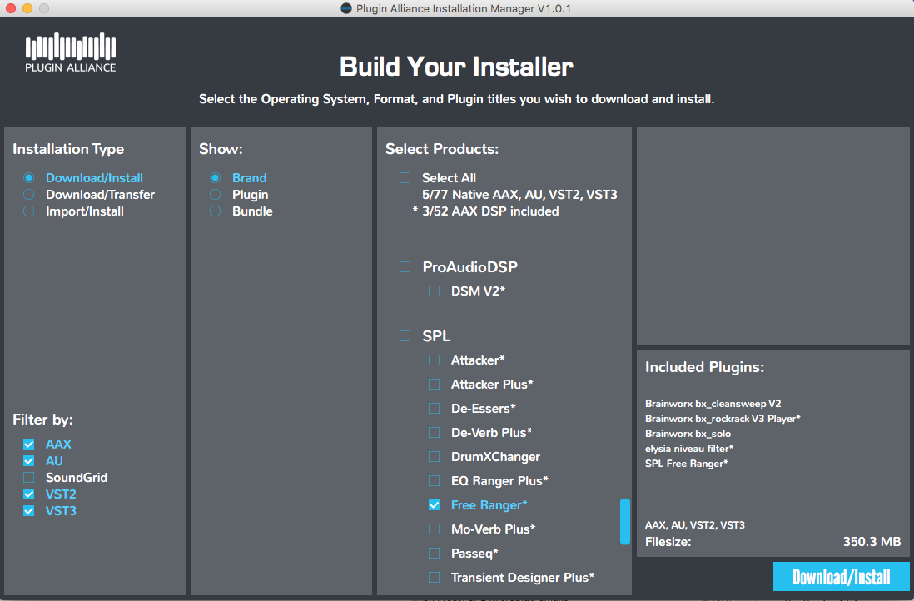Image resolution: width=914 pixels, height=601 pixels.
Task: Check the EQ Ranger Plus plugin
Action: (435, 481)
